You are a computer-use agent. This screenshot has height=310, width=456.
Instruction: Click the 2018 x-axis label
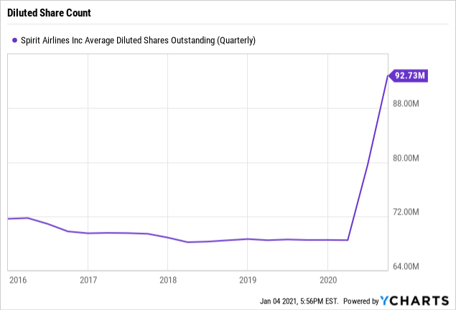(167, 279)
